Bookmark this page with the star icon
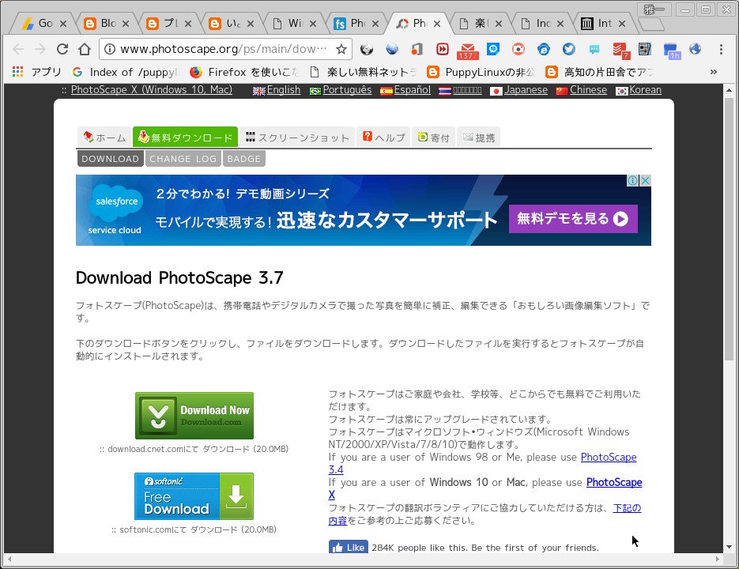The image size is (739, 569). [x=341, y=49]
